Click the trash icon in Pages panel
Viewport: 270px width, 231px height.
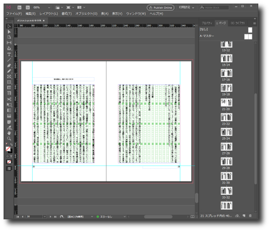click(x=250, y=216)
